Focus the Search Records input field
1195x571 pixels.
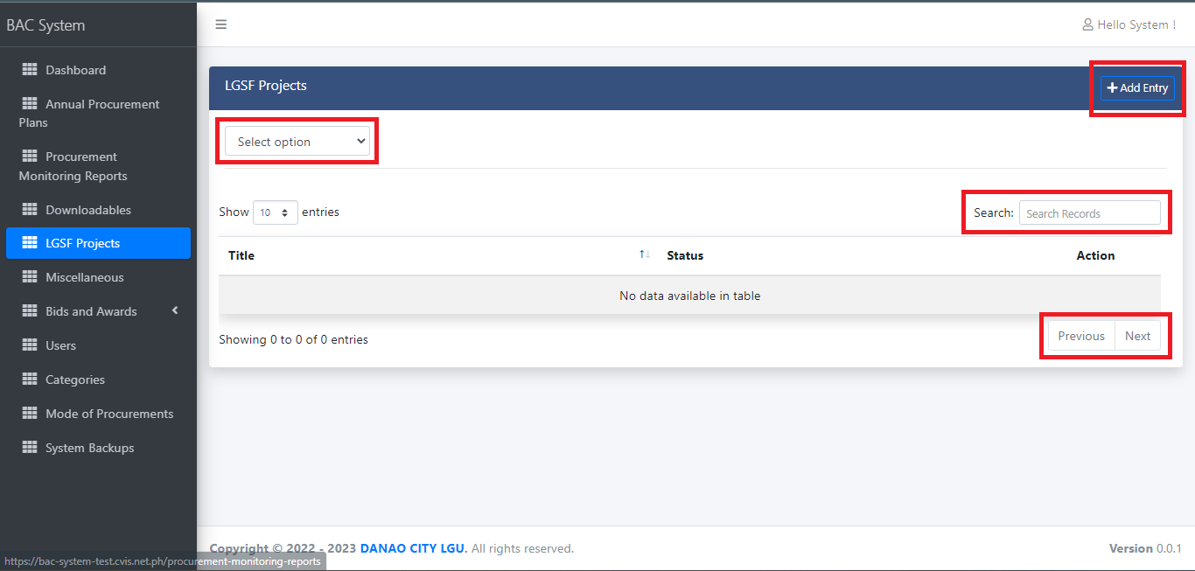click(x=1090, y=212)
